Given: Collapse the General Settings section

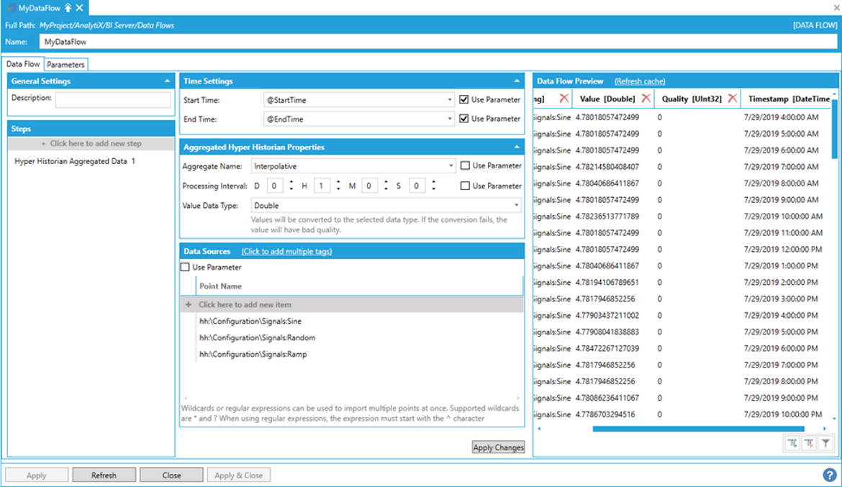Looking at the screenshot, I should click(168, 81).
